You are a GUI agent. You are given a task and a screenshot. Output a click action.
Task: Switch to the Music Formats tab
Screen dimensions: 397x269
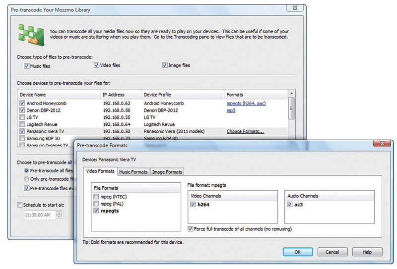click(x=133, y=172)
